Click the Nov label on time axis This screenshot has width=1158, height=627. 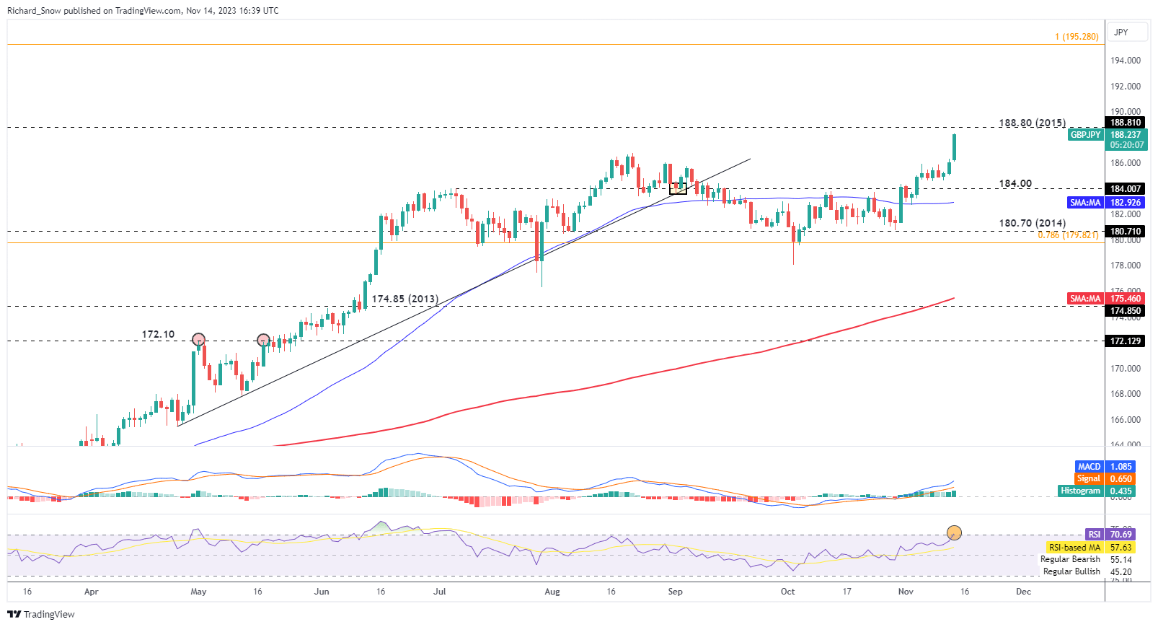point(906,592)
